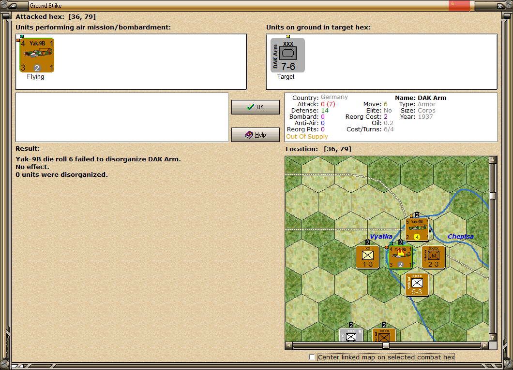Click the 'Name: DAK Arm' text

point(421,98)
